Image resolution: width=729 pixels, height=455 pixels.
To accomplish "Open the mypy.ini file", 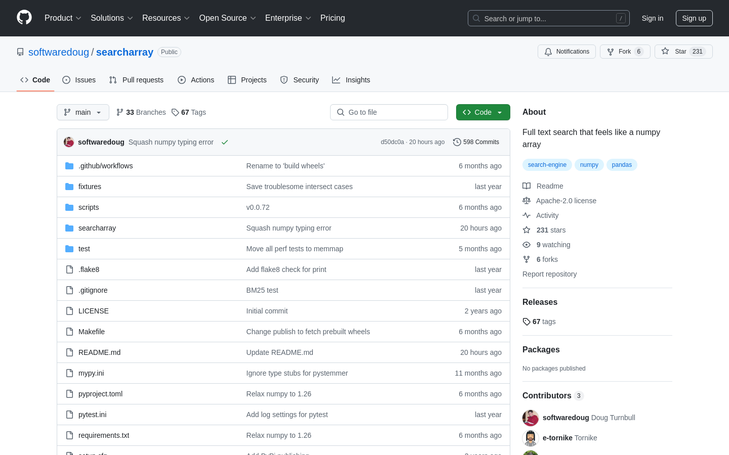I will tap(91, 373).
